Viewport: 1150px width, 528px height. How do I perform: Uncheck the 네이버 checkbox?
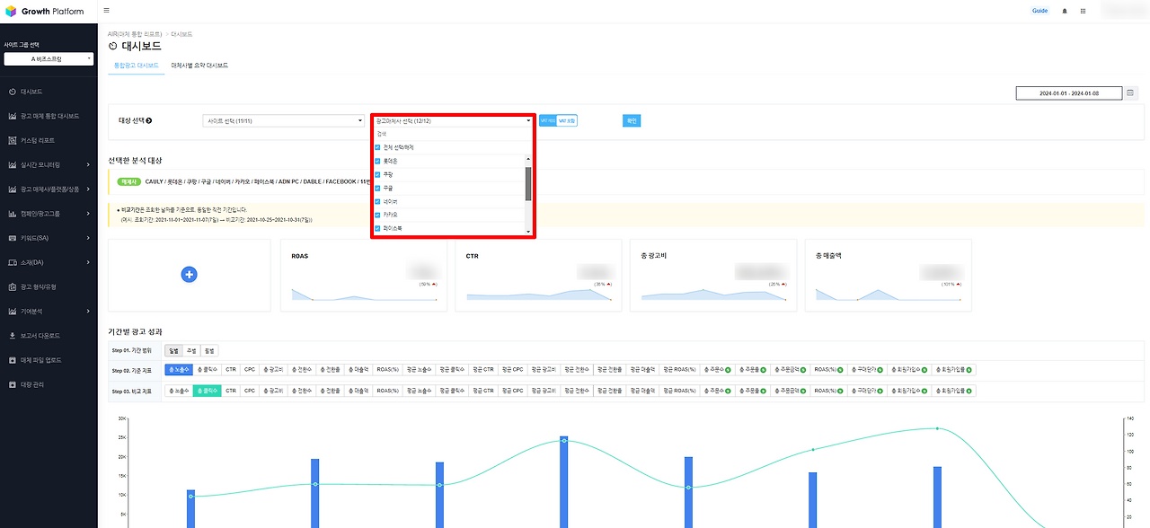click(x=378, y=201)
